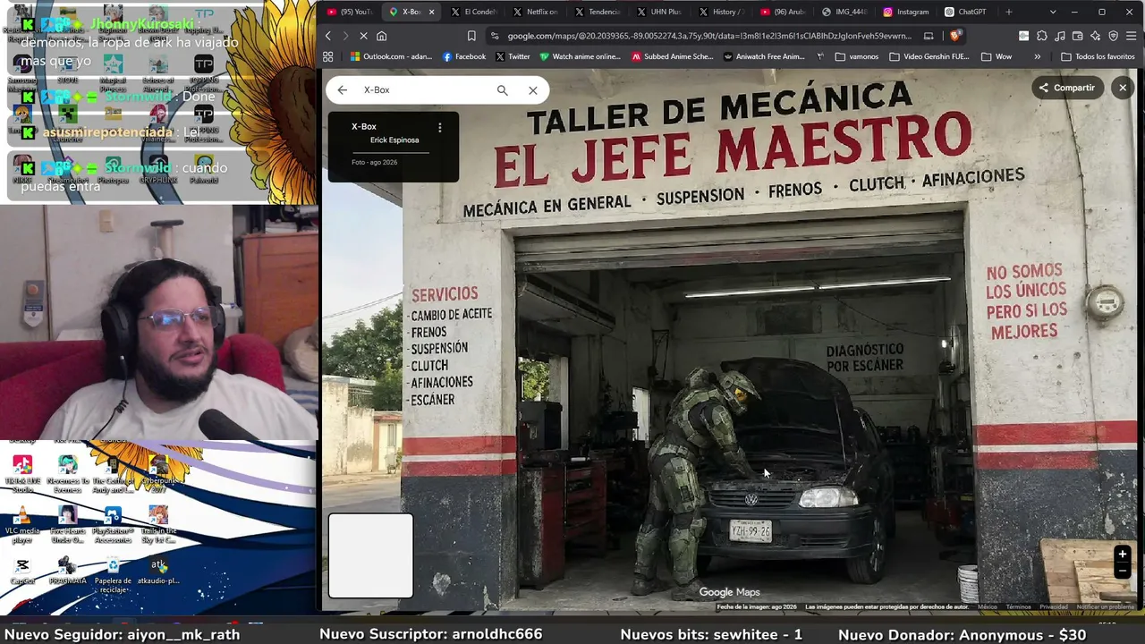This screenshot has height=644, width=1145.
Task: Expand the tab search dropdown arrow
Action: click(x=1052, y=12)
